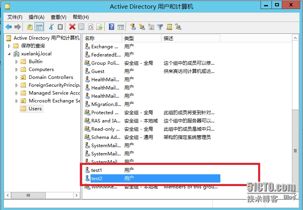Viewport: 303px width, 210px height.
Task: Open the 查看(V) menu
Action: [58, 17]
